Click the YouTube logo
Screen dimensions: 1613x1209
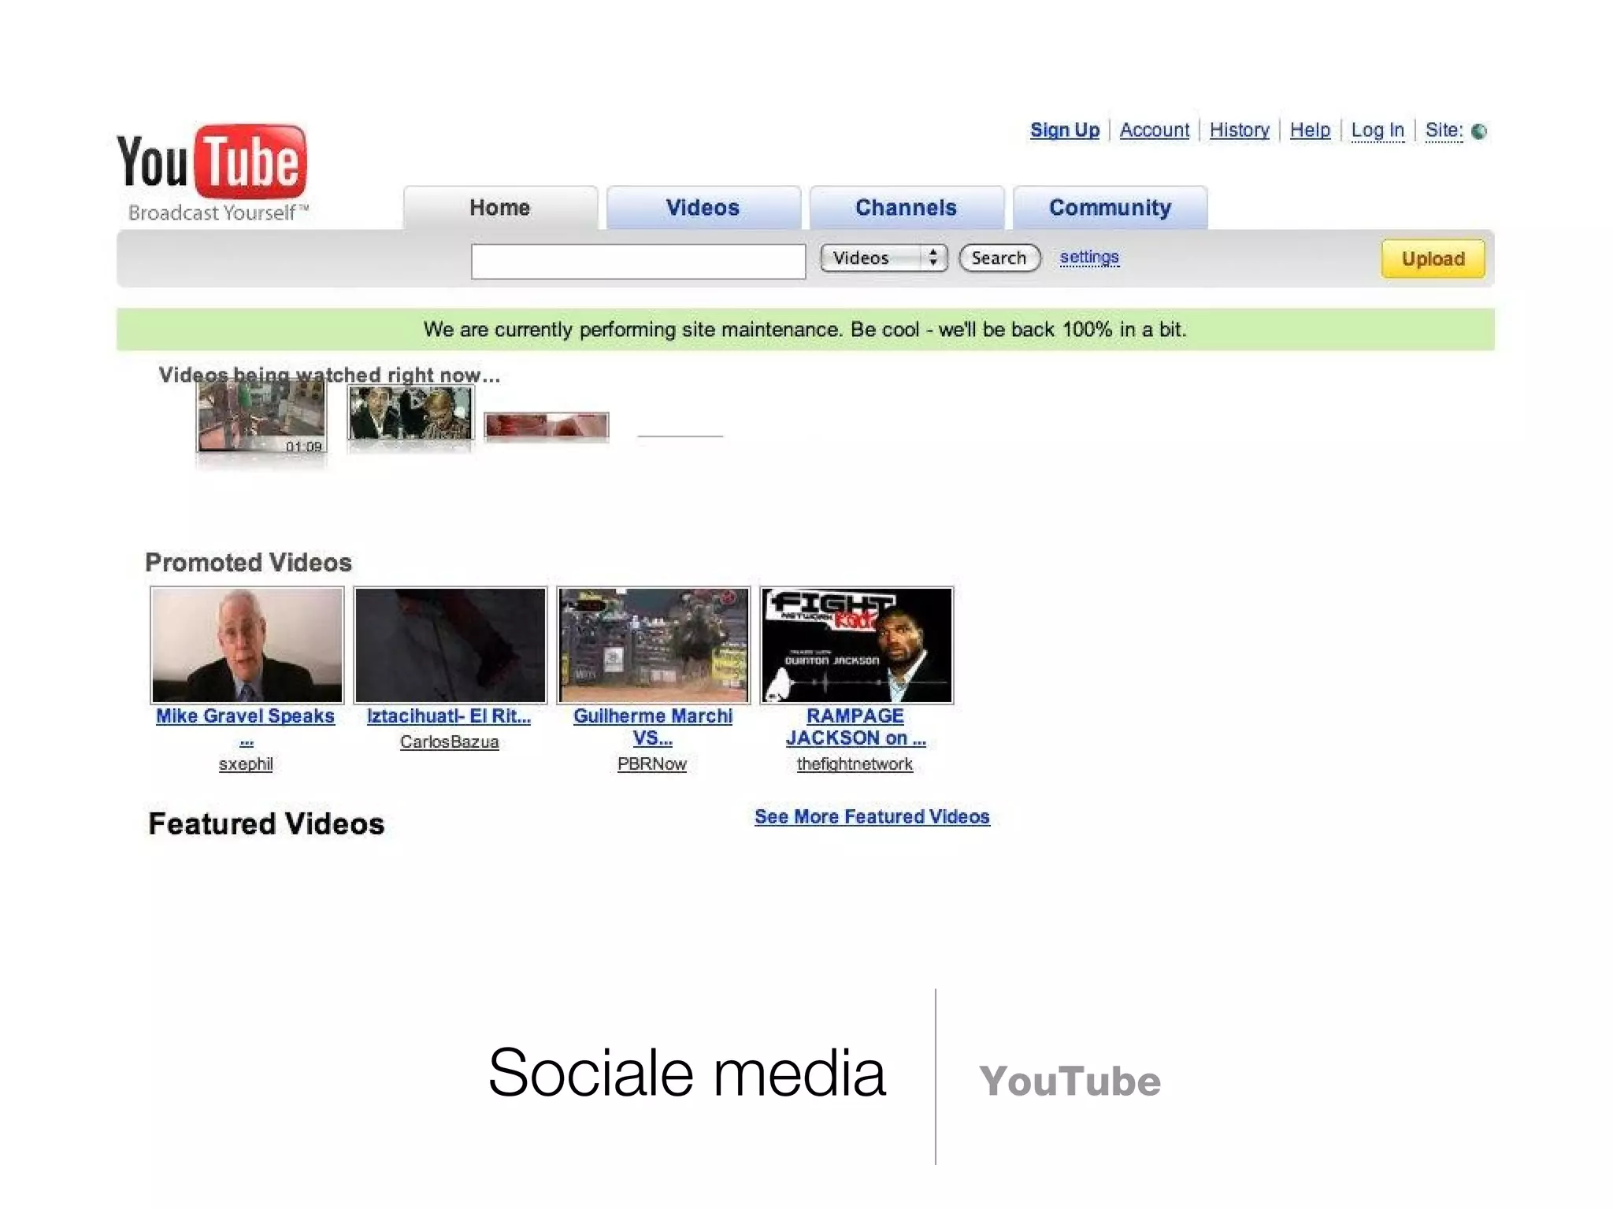(x=213, y=172)
